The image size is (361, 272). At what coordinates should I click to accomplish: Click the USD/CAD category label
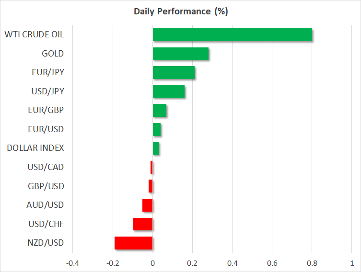pos(46,167)
